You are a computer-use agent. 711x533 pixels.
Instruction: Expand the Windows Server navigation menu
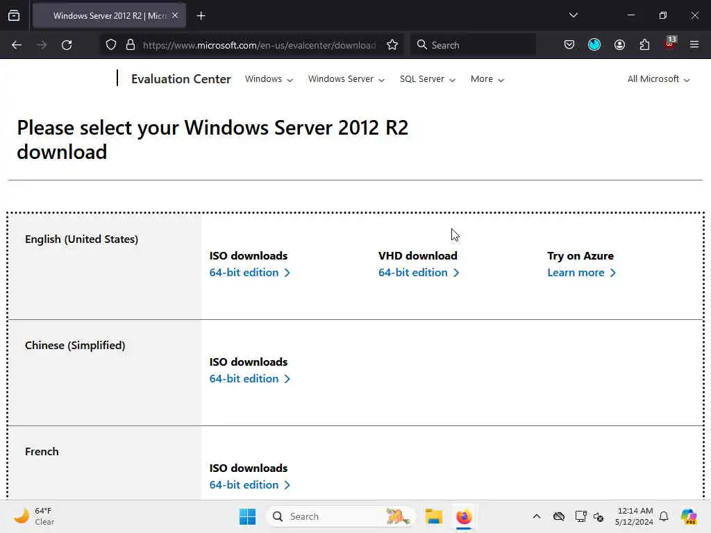coord(346,79)
